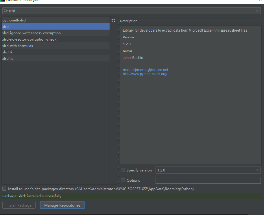Open the python-excel.org homepage link
264x215 pixels.
(145, 74)
